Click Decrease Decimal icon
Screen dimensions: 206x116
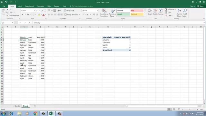[97, 15]
